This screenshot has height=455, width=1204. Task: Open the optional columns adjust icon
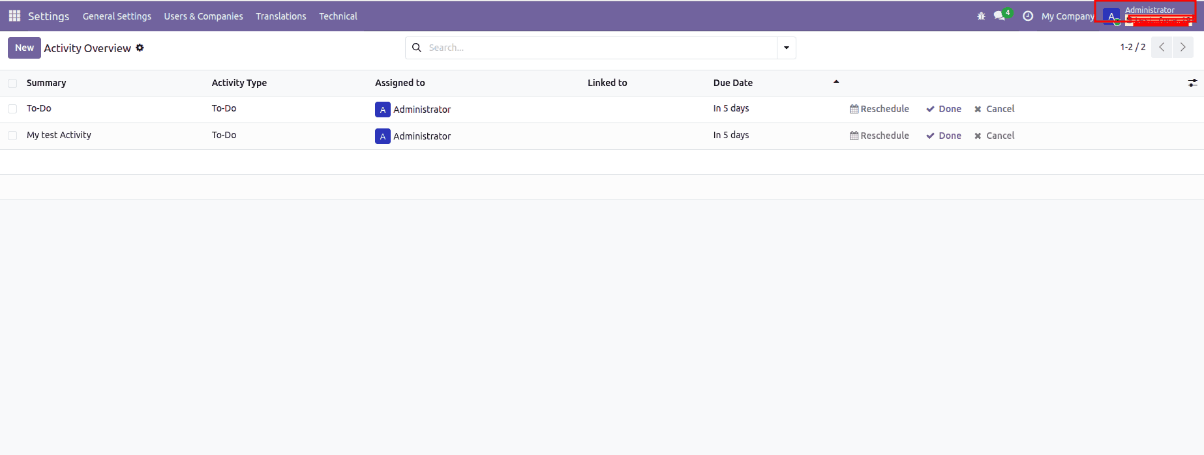pyautogui.click(x=1192, y=83)
